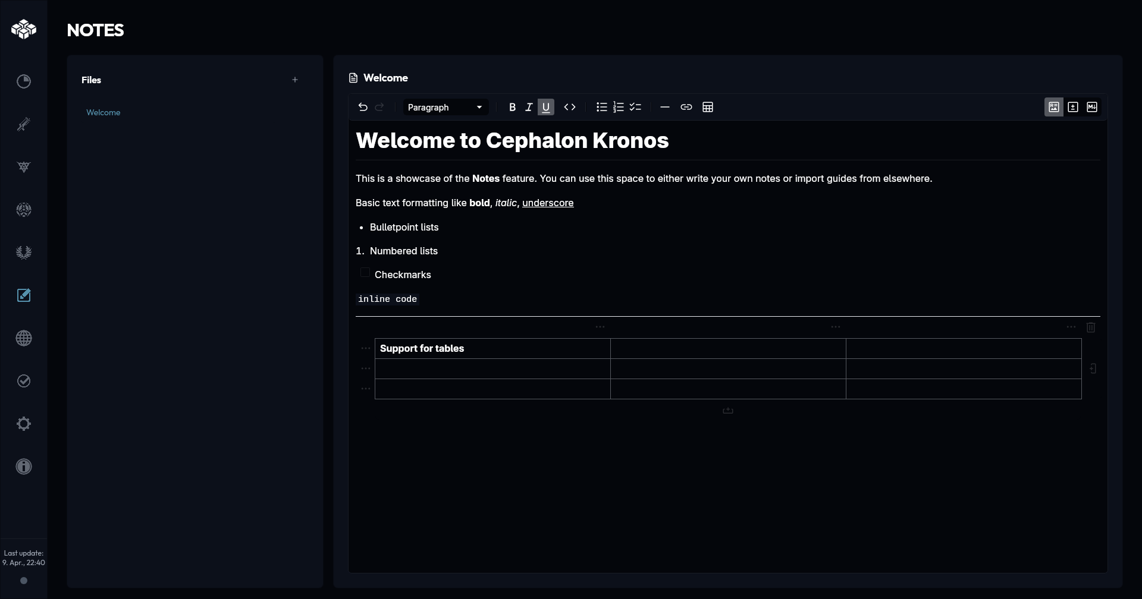
Task: Switch editor to Markdown mode
Action: [1092, 107]
